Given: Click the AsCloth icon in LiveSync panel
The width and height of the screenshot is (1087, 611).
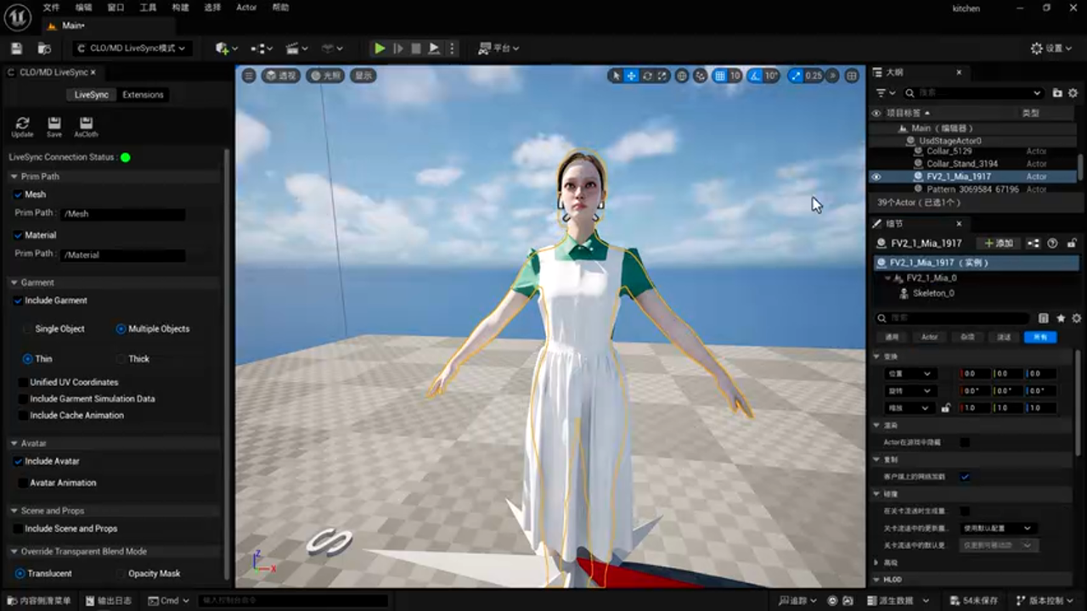Looking at the screenshot, I should [x=86, y=125].
